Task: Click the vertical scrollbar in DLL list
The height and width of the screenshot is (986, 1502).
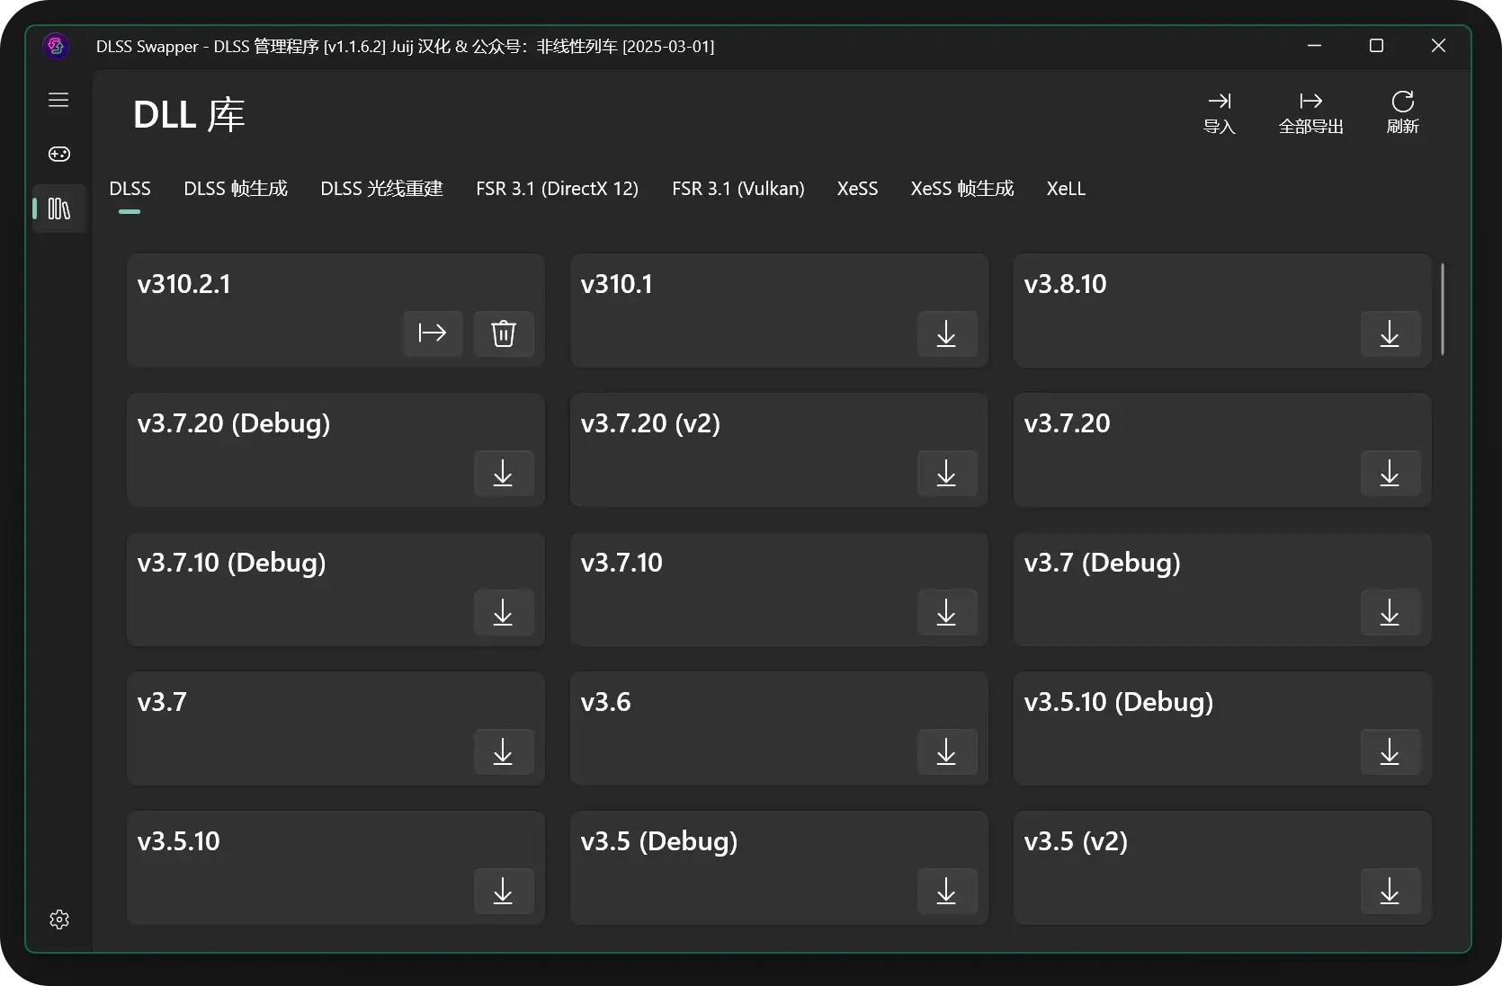Action: click(x=1442, y=309)
